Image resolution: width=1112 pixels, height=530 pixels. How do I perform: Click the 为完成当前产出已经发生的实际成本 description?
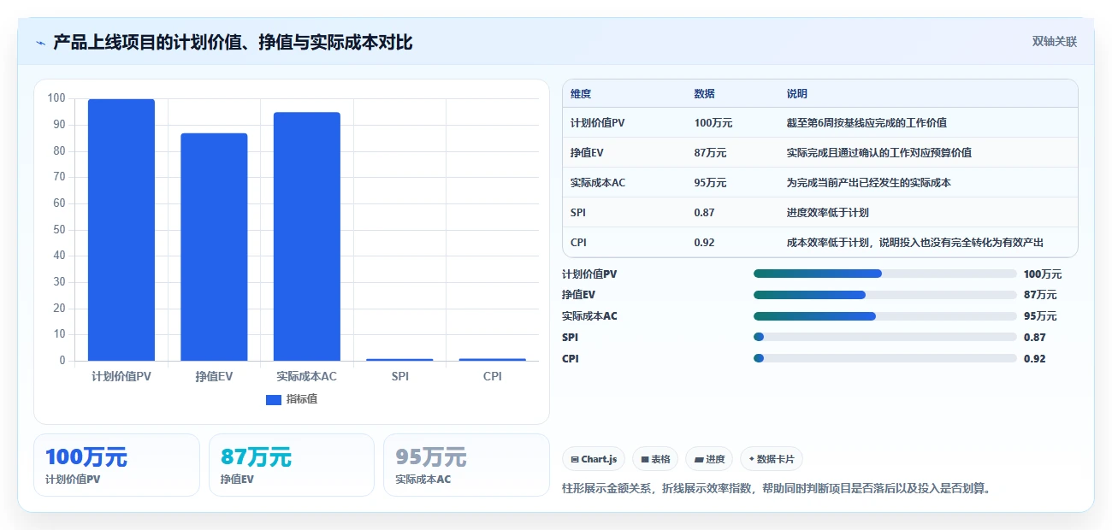point(869,183)
